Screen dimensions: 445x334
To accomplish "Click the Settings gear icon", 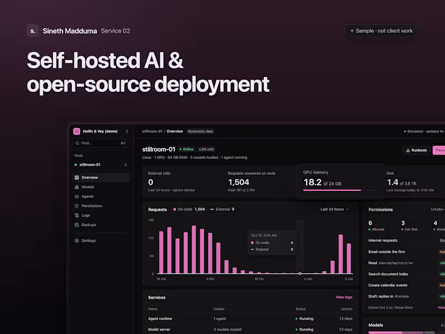I will pos(77,240).
